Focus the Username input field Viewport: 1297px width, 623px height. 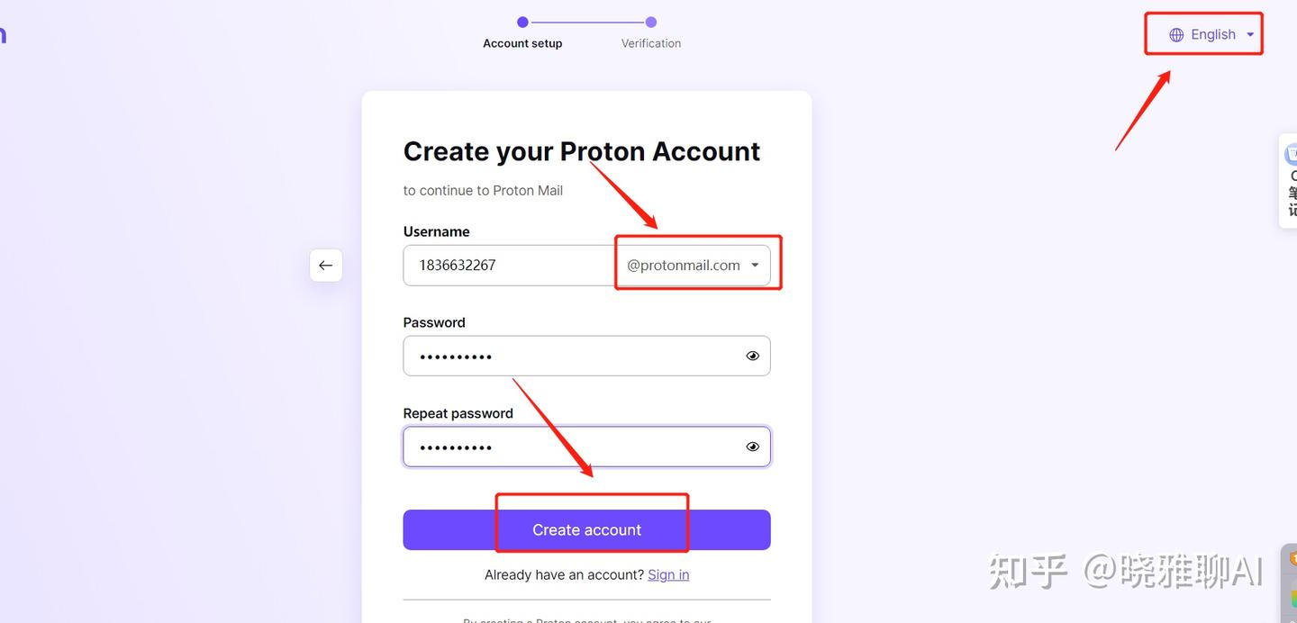(x=509, y=266)
